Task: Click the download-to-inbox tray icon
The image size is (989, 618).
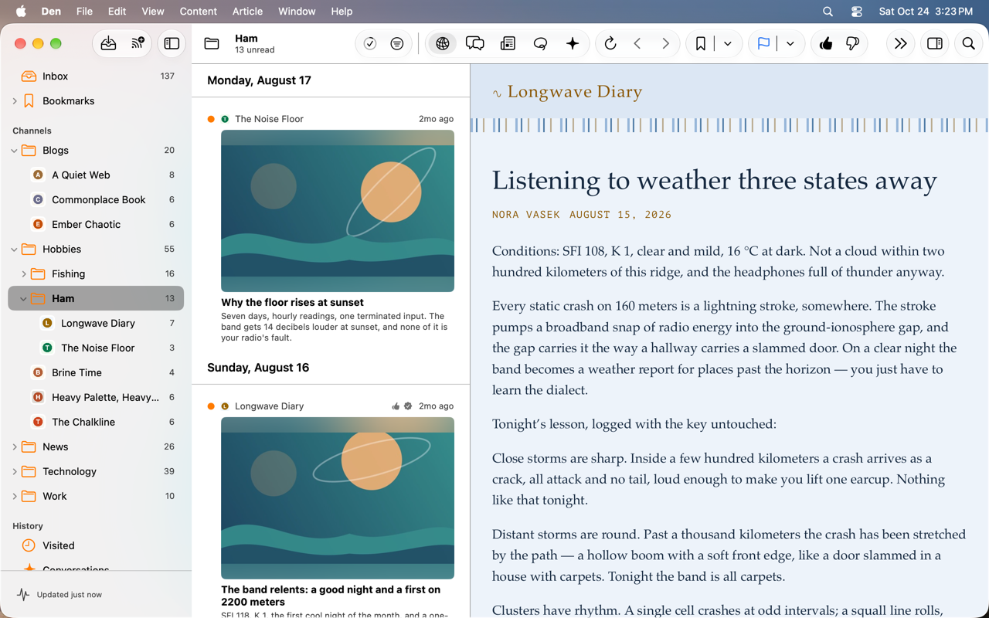Action: pyautogui.click(x=108, y=44)
